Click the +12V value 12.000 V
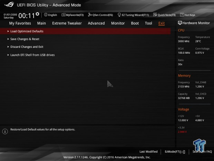Screen dimensions: 214x161 coord(183,120)
